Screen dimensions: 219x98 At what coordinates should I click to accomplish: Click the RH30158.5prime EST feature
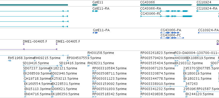pyautogui.click(x=89, y=55)
